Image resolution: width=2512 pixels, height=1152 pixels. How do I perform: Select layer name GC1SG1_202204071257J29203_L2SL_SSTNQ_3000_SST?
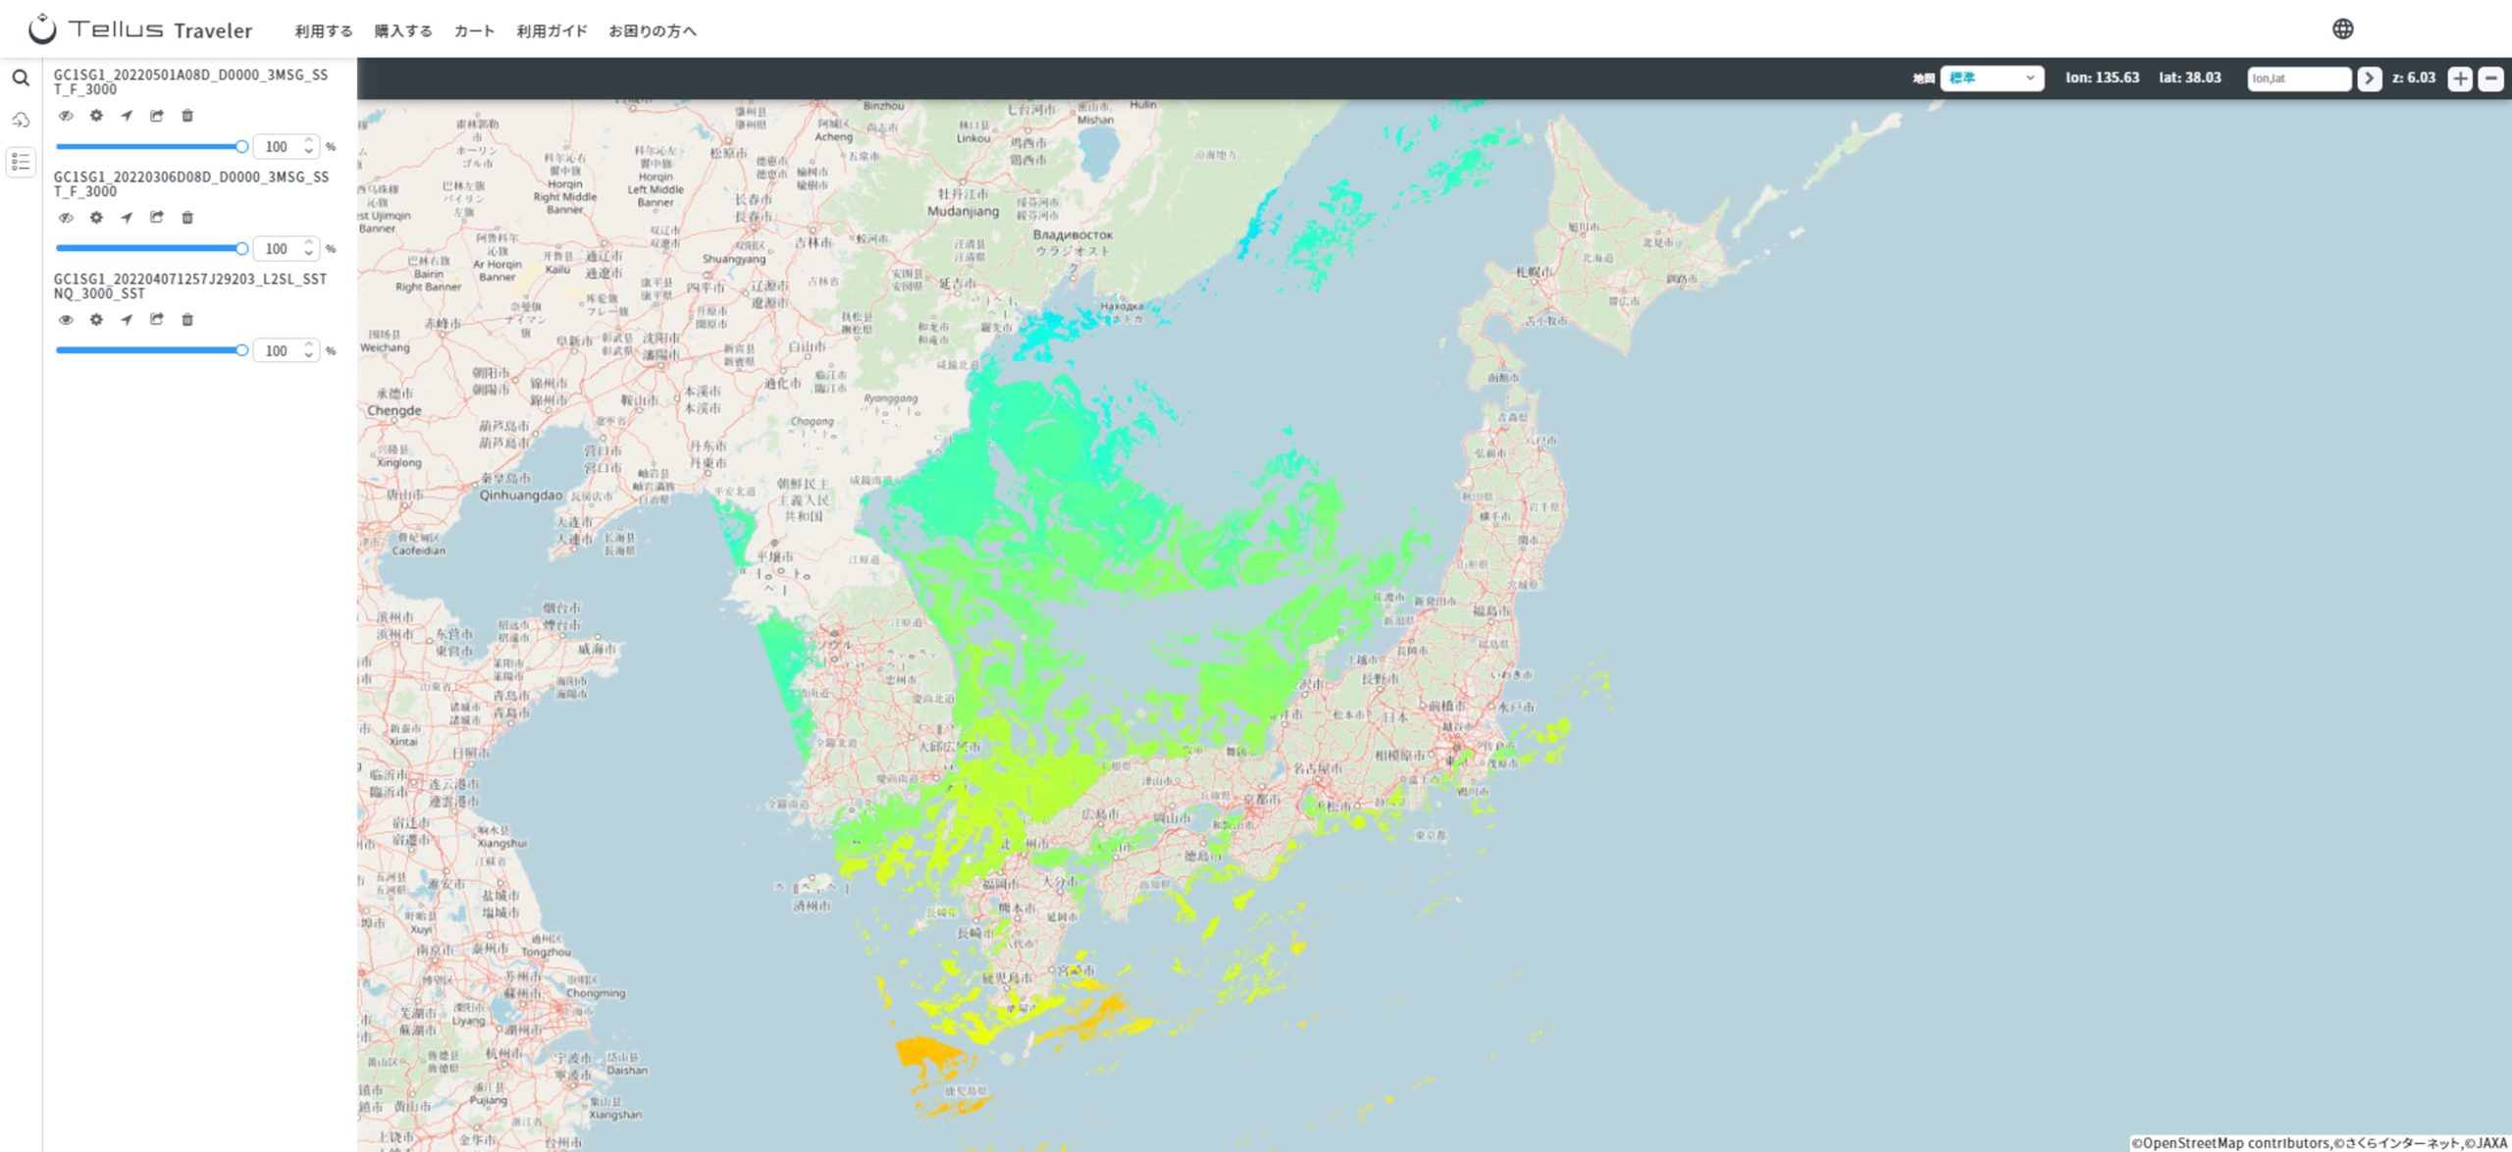click(189, 287)
